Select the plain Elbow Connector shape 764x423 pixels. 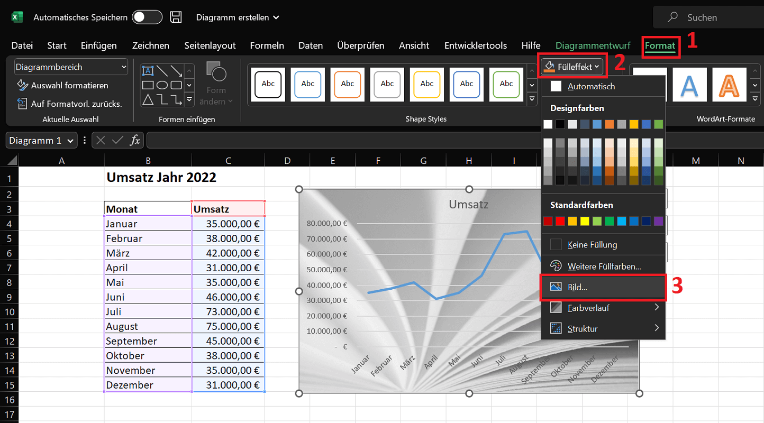tap(162, 99)
